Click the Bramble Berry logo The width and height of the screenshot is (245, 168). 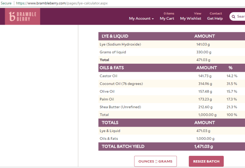22,16
